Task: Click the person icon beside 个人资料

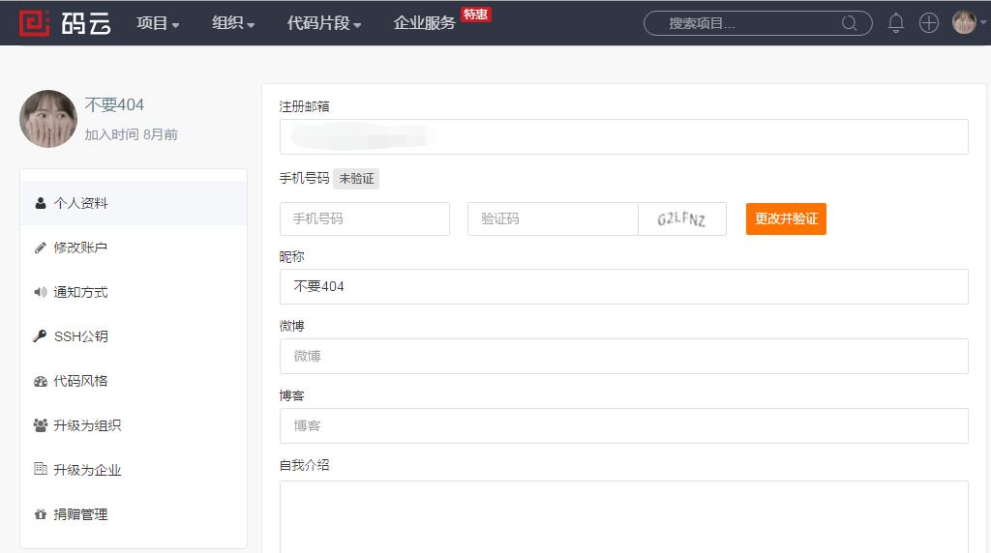Action: coord(41,203)
